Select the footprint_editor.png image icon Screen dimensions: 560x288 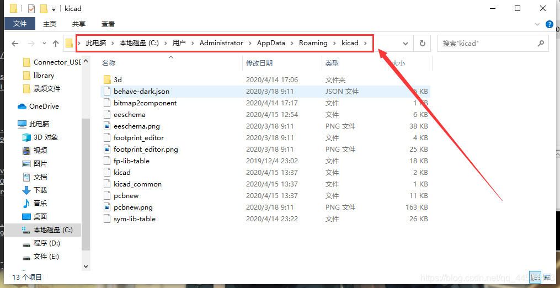coord(107,150)
